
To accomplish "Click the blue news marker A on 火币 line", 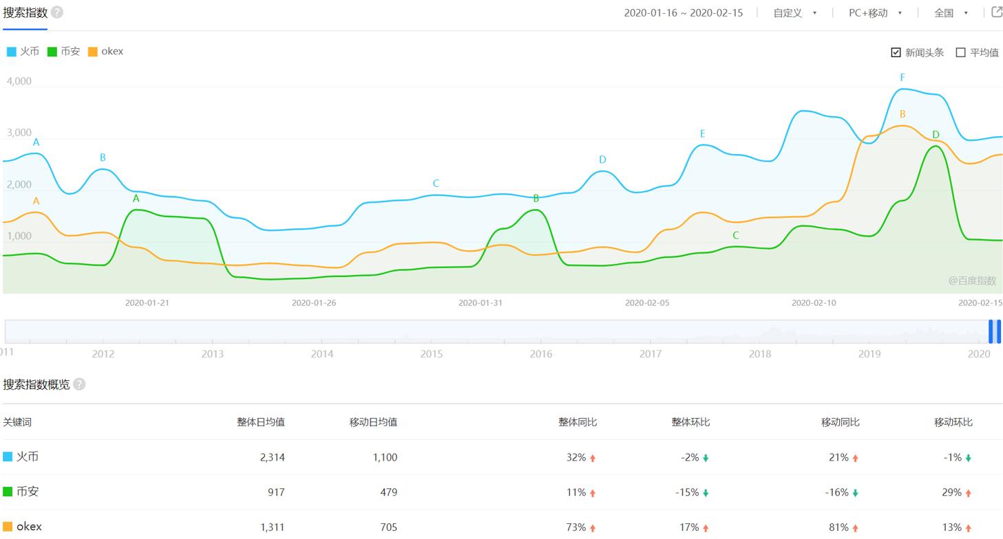I will pyautogui.click(x=36, y=142).
